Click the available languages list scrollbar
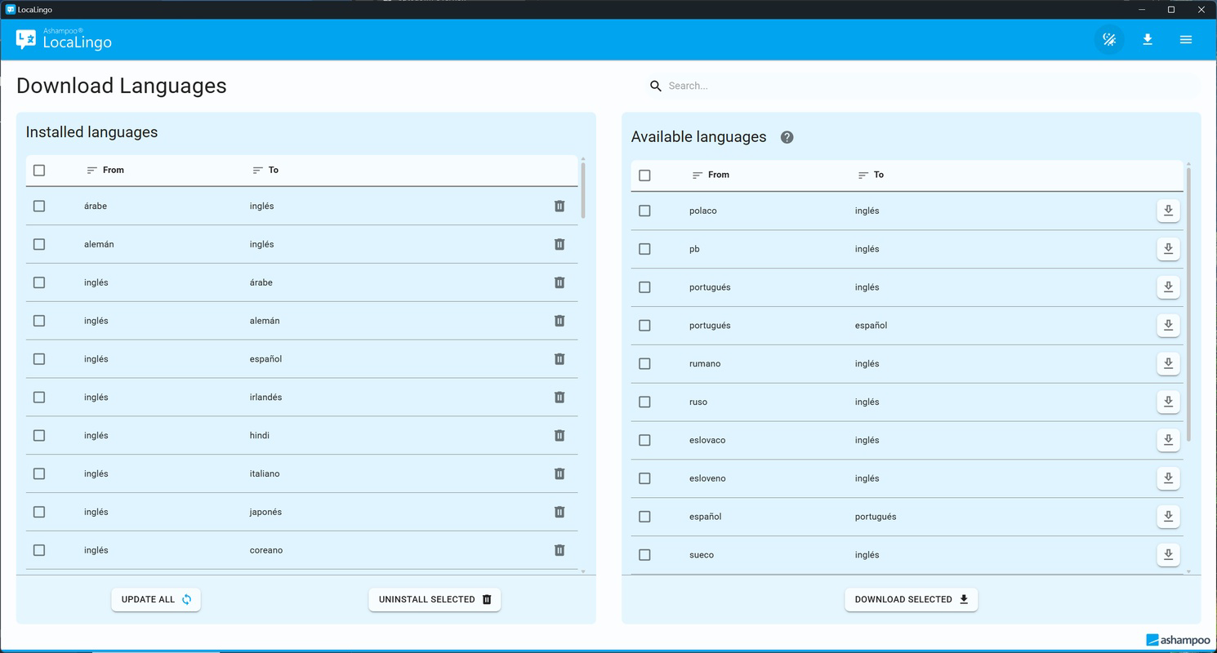Image resolution: width=1217 pixels, height=653 pixels. click(x=1188, y=305)
